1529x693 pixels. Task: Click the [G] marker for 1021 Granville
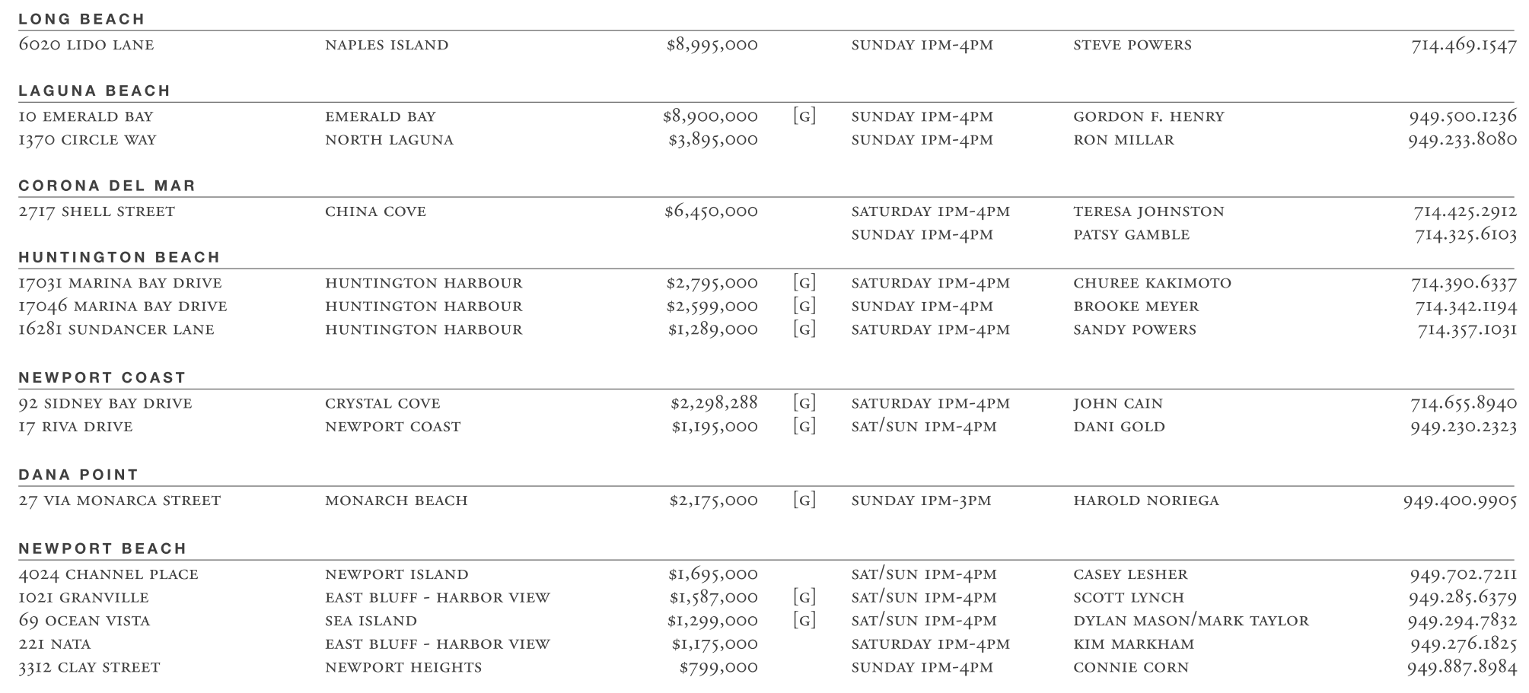(x=804, y=598)
